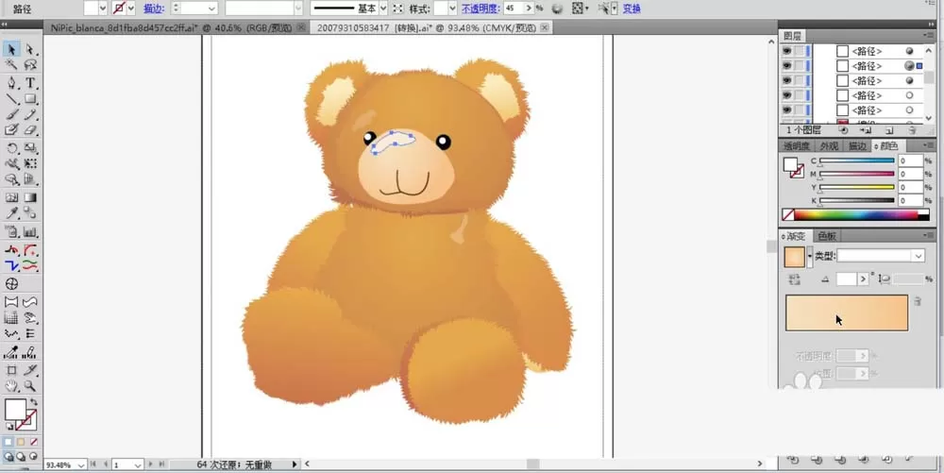This screenshot has width=944, height=473.
Task: Select the Free Transform tool
Action: point(30,163)
